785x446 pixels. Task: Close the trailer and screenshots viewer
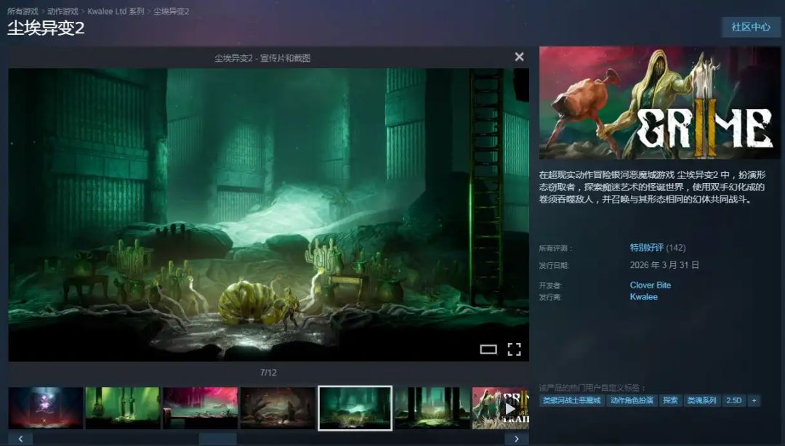coord(519,57)
